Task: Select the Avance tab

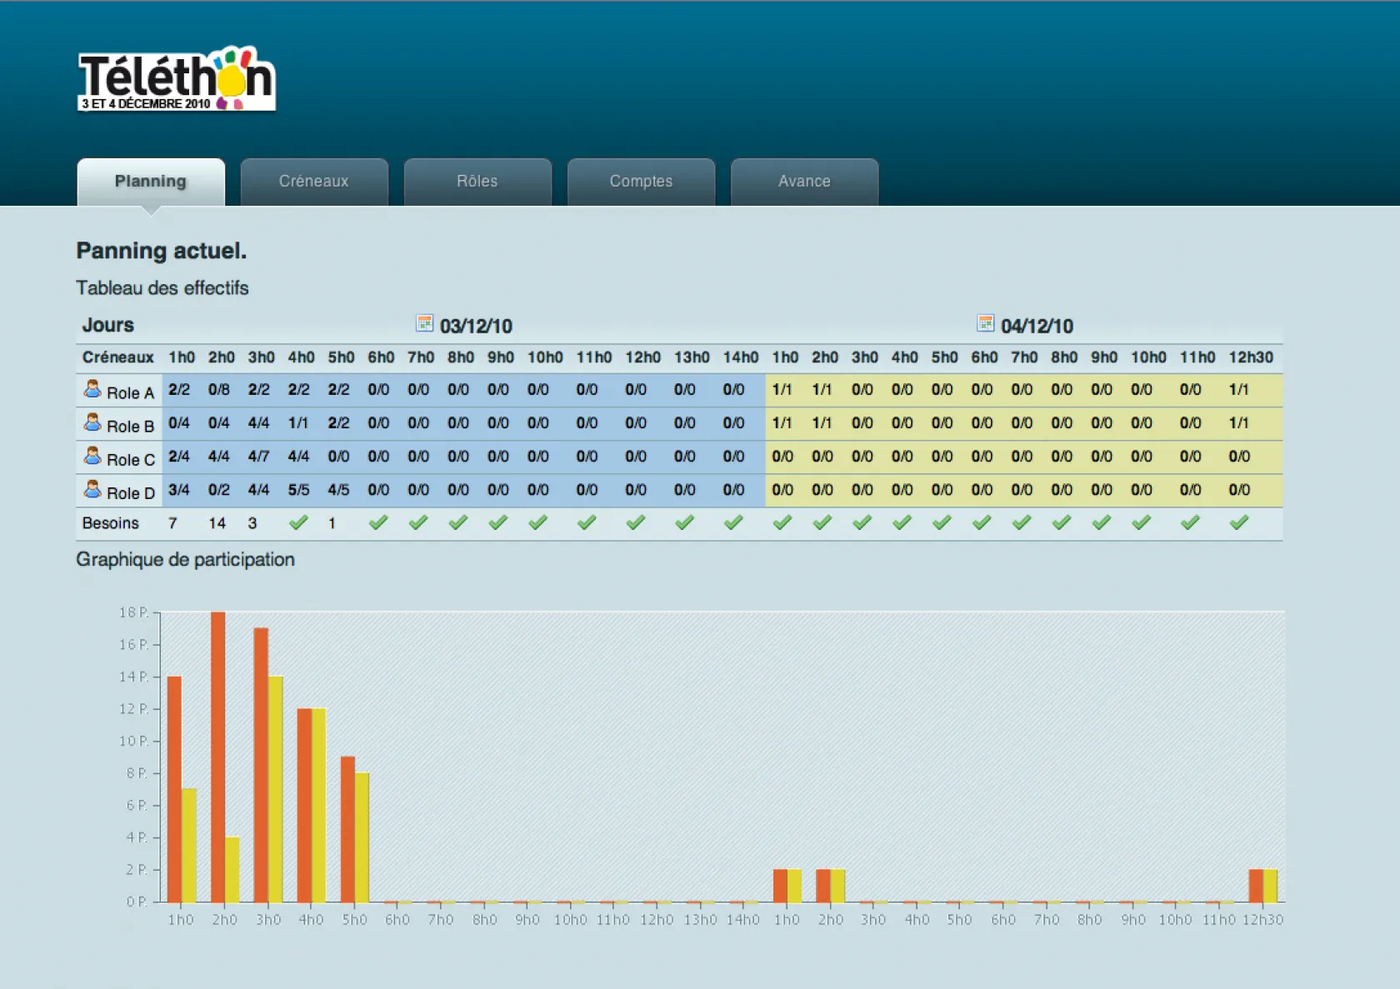Action: [804, 181]
